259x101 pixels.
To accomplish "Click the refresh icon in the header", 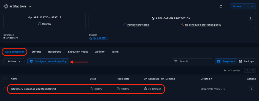I will [221, 6].
